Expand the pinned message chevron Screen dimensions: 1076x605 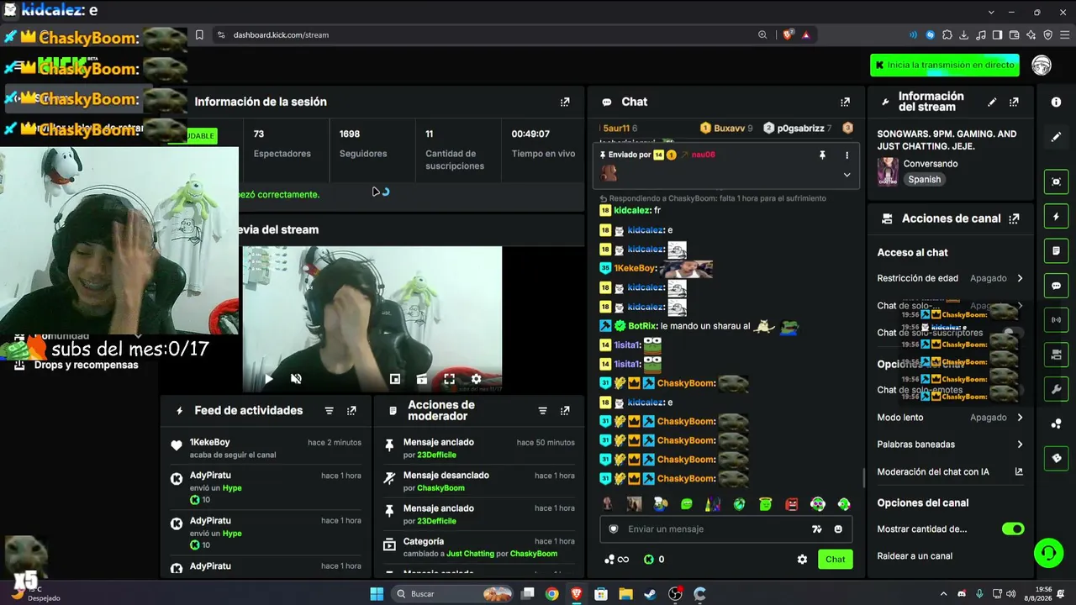(x=847, y=175)
